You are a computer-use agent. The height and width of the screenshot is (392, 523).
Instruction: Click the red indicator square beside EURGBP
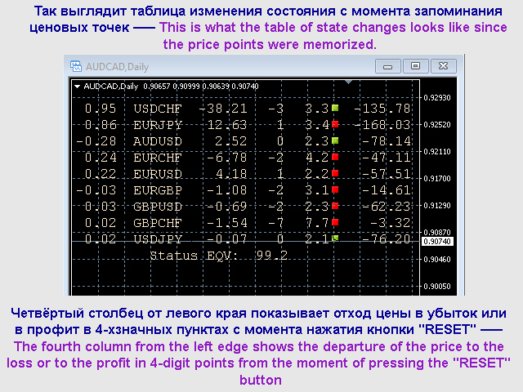[334, 189]
